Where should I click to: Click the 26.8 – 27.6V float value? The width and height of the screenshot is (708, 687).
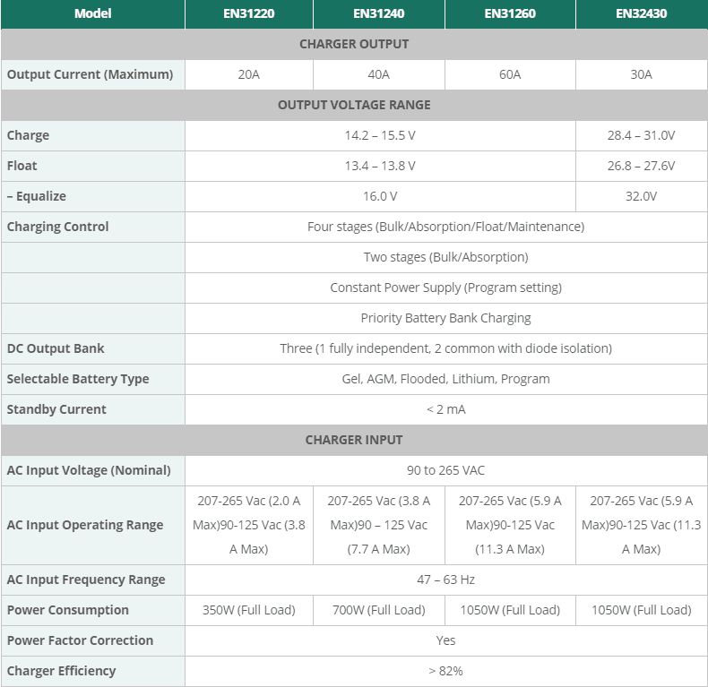tap(641, 166)
